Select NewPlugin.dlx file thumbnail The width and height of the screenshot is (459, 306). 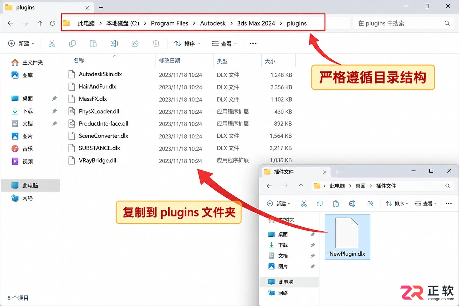pyautogui.click(x=347, y=237)
